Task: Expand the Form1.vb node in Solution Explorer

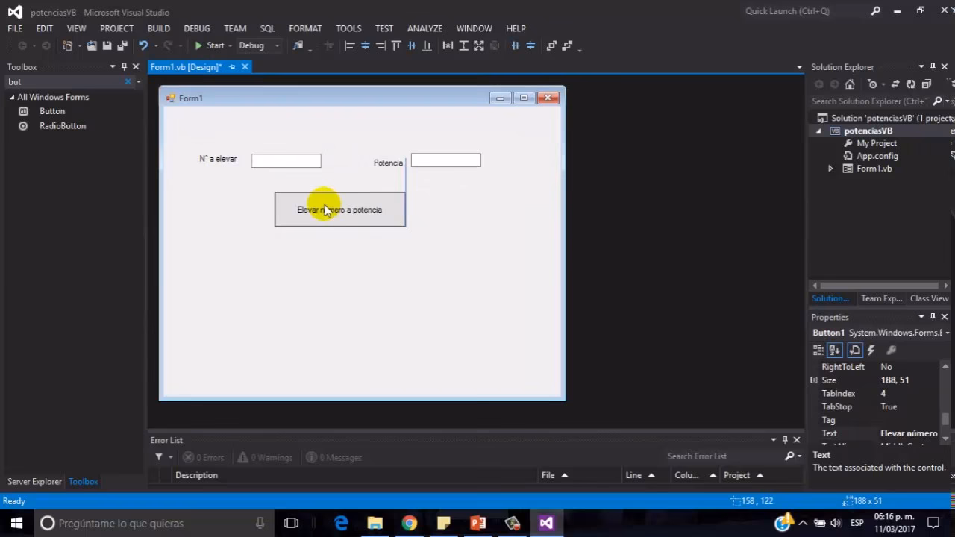Action: (830, 168)
